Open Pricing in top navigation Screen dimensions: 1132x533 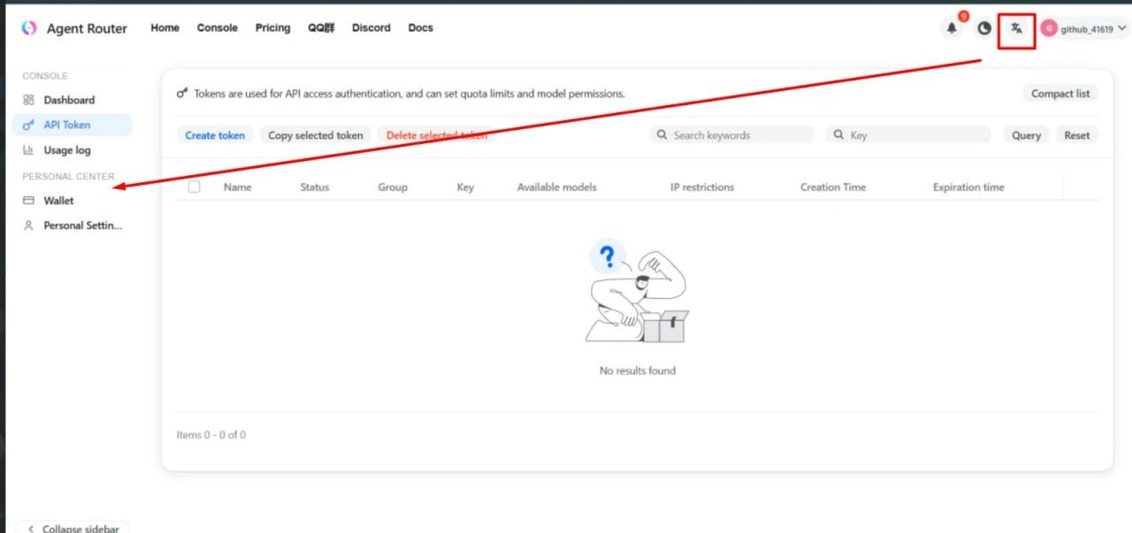272,27
